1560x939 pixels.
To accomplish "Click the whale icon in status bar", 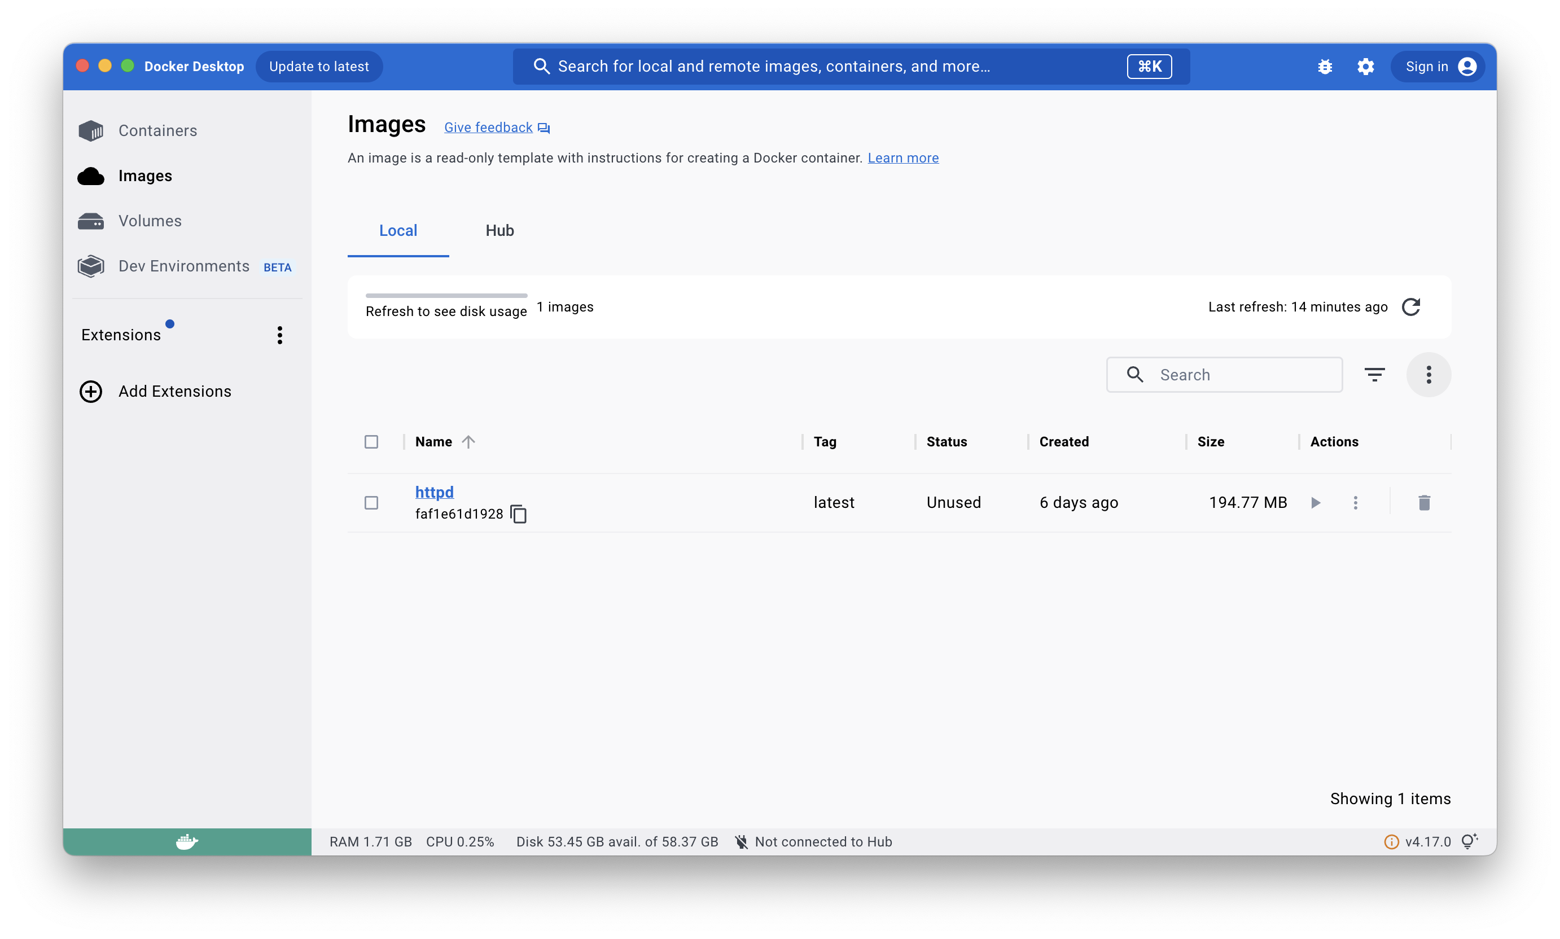I will pos(187,841).
